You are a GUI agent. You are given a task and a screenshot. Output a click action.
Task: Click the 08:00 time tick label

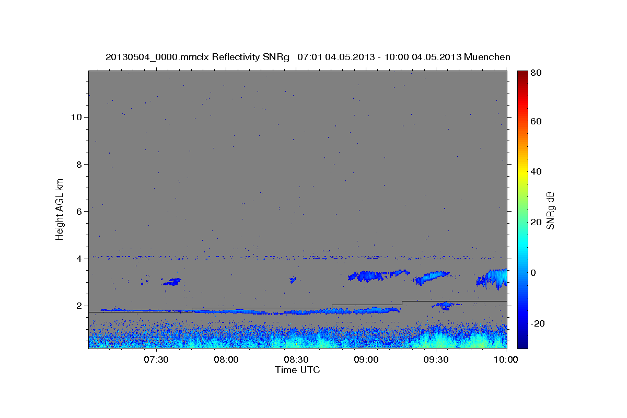click(226, 359)
